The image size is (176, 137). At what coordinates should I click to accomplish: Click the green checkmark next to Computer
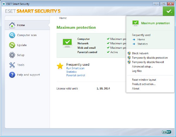click(x=108, y=39)
